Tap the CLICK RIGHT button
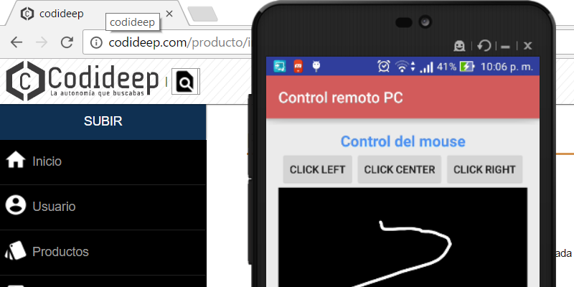 [484, 169]
